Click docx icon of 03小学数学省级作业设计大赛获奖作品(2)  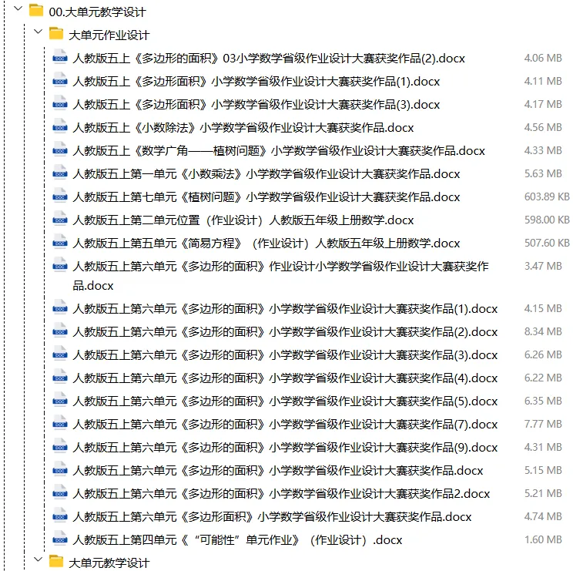pos(60,57)
